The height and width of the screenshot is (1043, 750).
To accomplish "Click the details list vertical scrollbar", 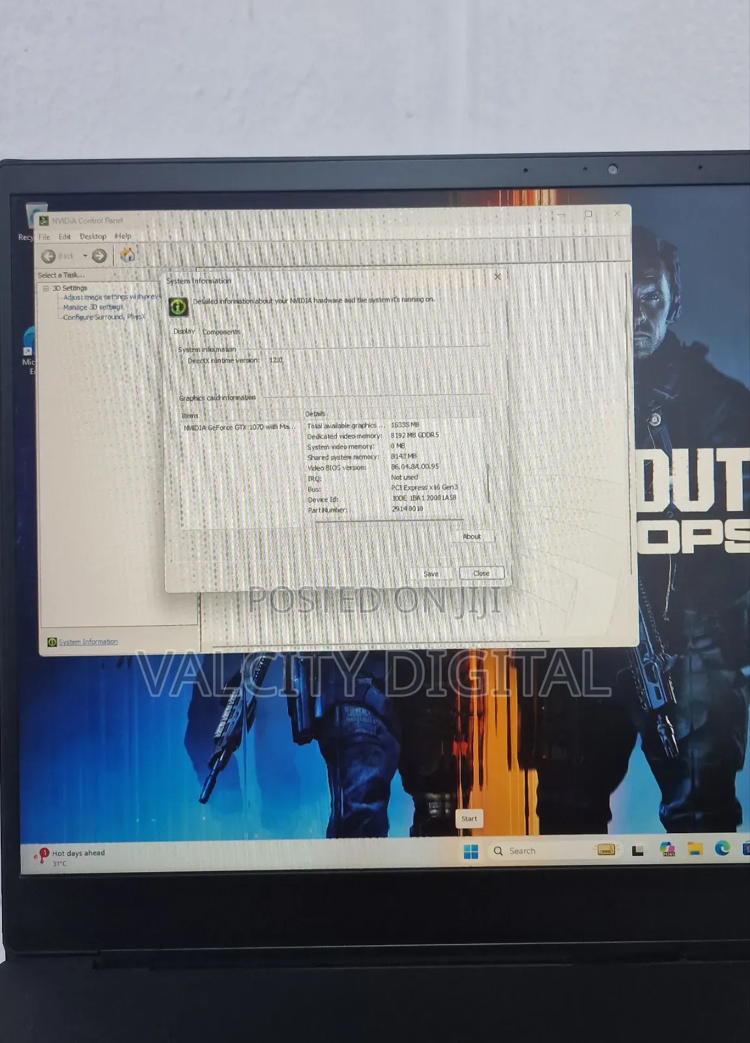I will 488,482.
